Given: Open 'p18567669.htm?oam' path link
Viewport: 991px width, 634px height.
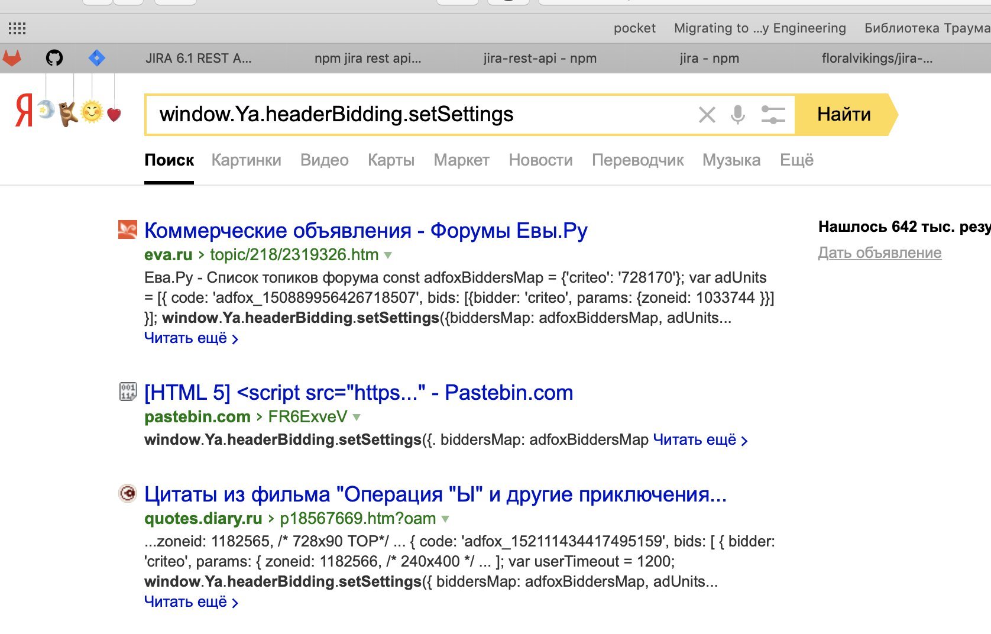Looking at the screenshot, I should pos(358,519).
